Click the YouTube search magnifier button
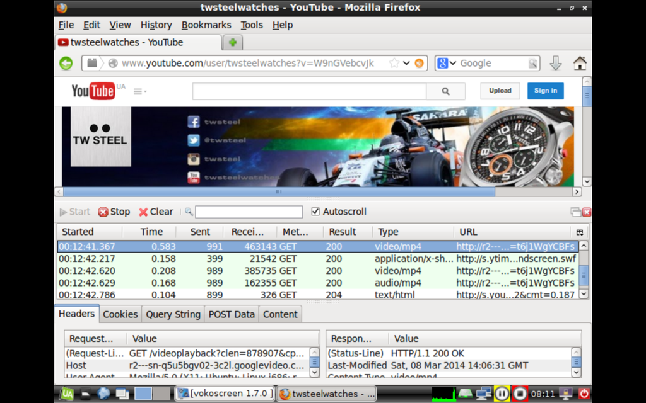The image size is (646, 403). coord(446,91)
